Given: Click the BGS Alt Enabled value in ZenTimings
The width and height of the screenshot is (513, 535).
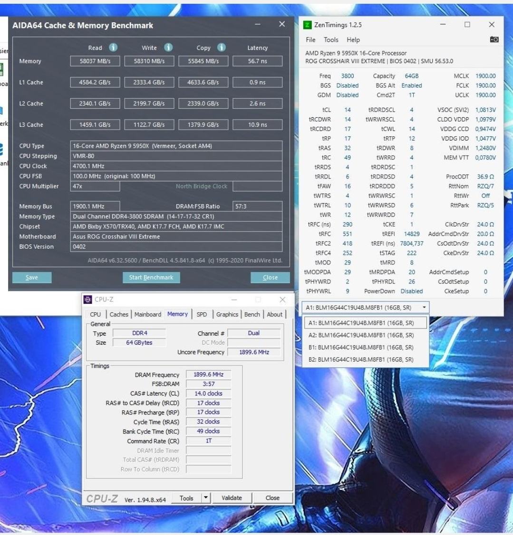Looking at the screenshot, I should (412, 85).
